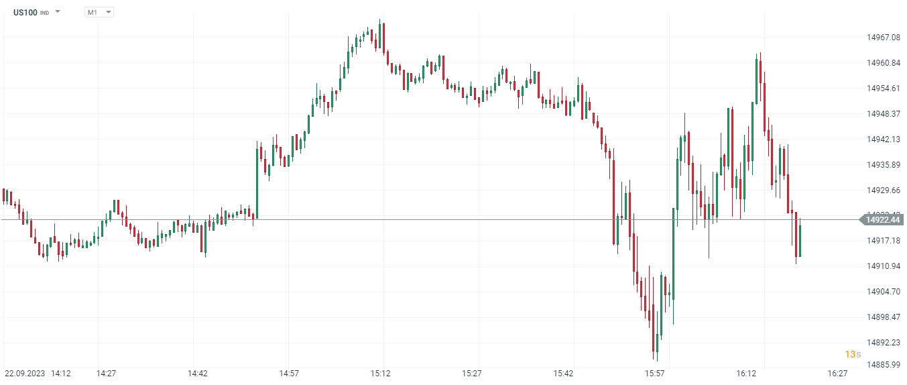This screenshot has width=907, height=385.
Task: Click the 15:12 time axis label
Action: point(381,373)
